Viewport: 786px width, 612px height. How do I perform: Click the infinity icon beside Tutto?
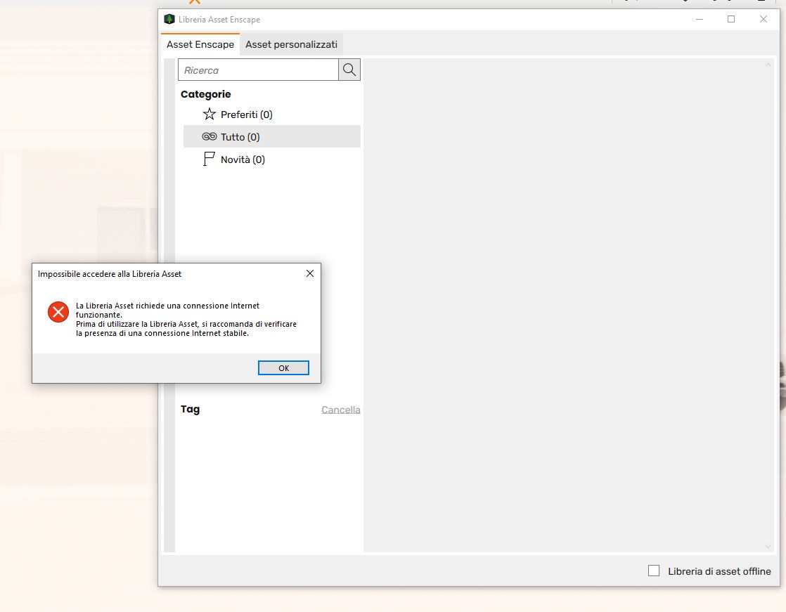tap(209, 136)
